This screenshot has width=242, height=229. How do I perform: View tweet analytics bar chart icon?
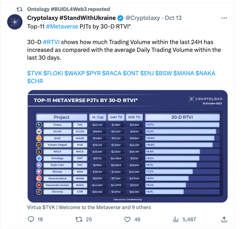(x=176, y=220)
